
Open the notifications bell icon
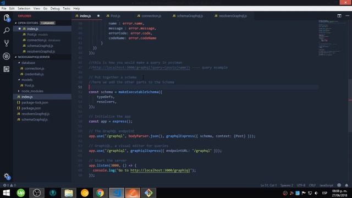(346, 185)
